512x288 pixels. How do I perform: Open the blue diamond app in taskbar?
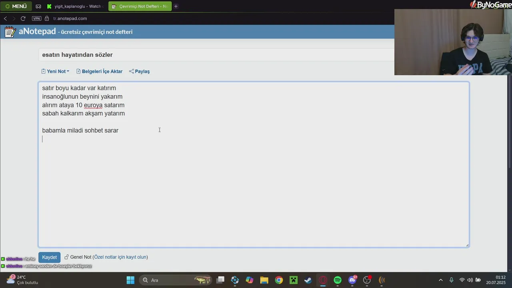pyautogui.click(x=235, y=280)
